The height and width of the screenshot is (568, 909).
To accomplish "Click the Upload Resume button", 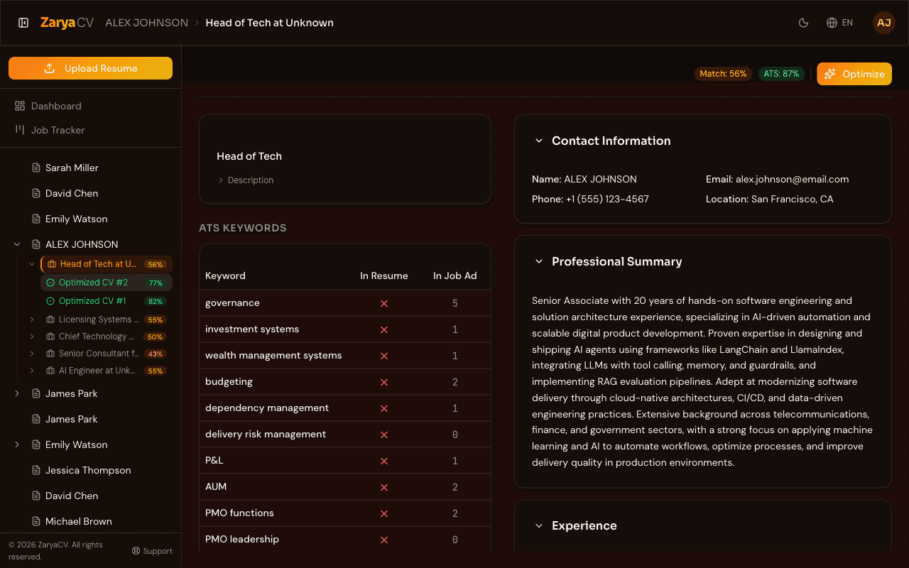I will [90, 68].
